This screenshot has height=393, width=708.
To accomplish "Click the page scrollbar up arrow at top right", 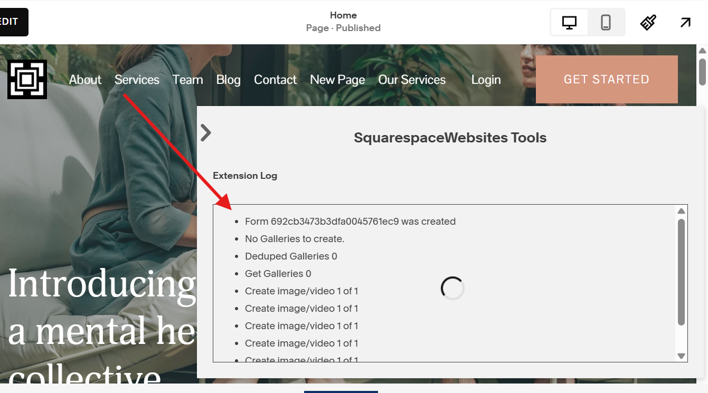I will click(x=703, y=50).
